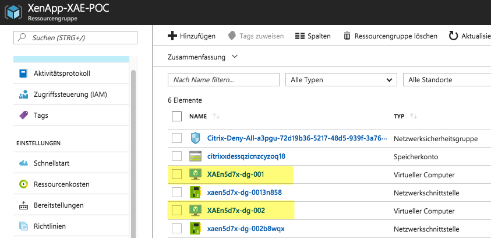
Task: Open Citrix-Deny-All-a3pgu resource link
Action: click(x=297, y=138)
